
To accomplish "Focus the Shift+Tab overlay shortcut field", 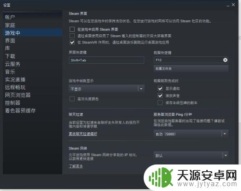I will [107, 60].
